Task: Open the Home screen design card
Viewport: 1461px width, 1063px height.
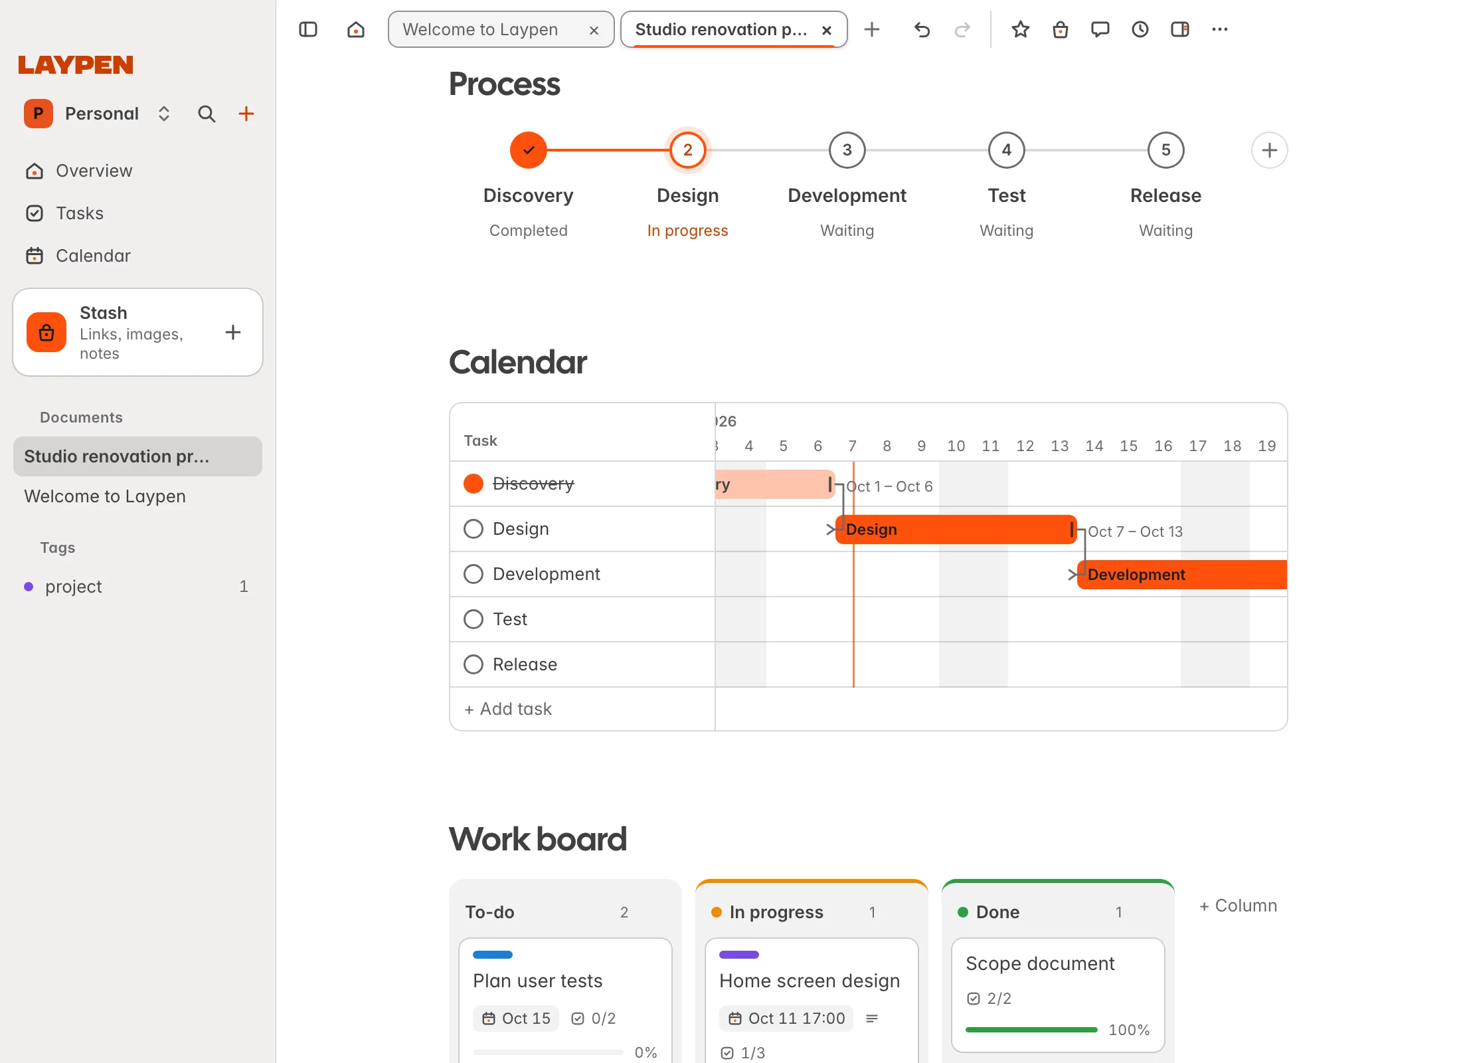Action: coord(812,1000)
